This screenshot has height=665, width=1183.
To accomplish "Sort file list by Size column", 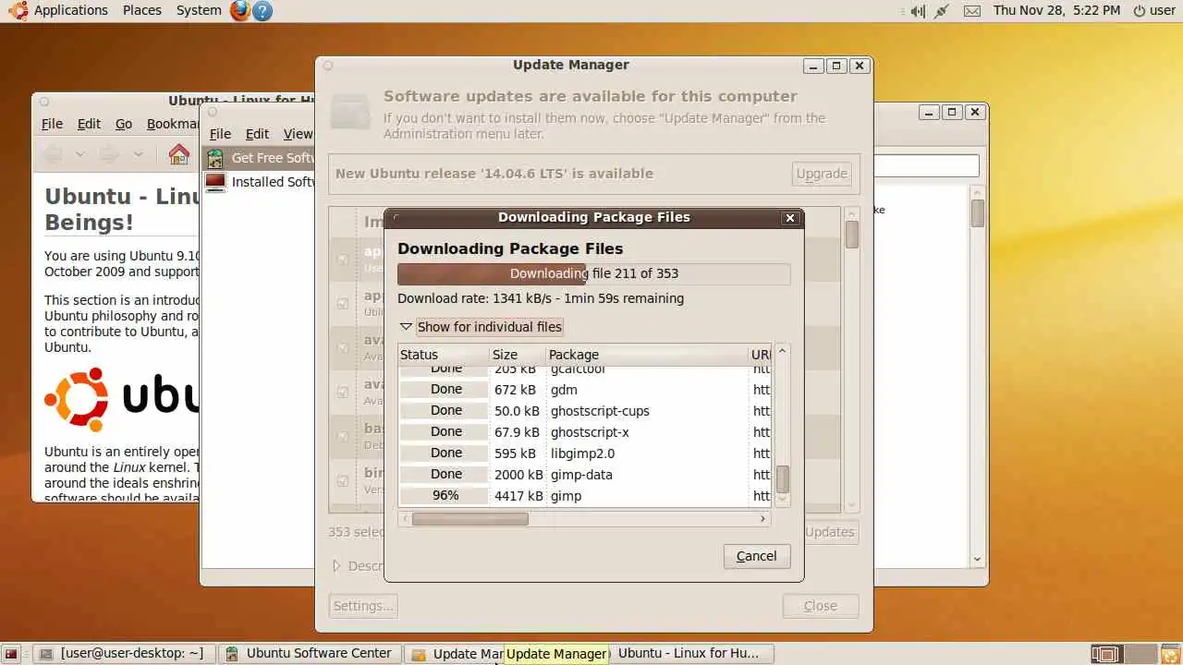I will pyautogui.click(x=517, y=355).
